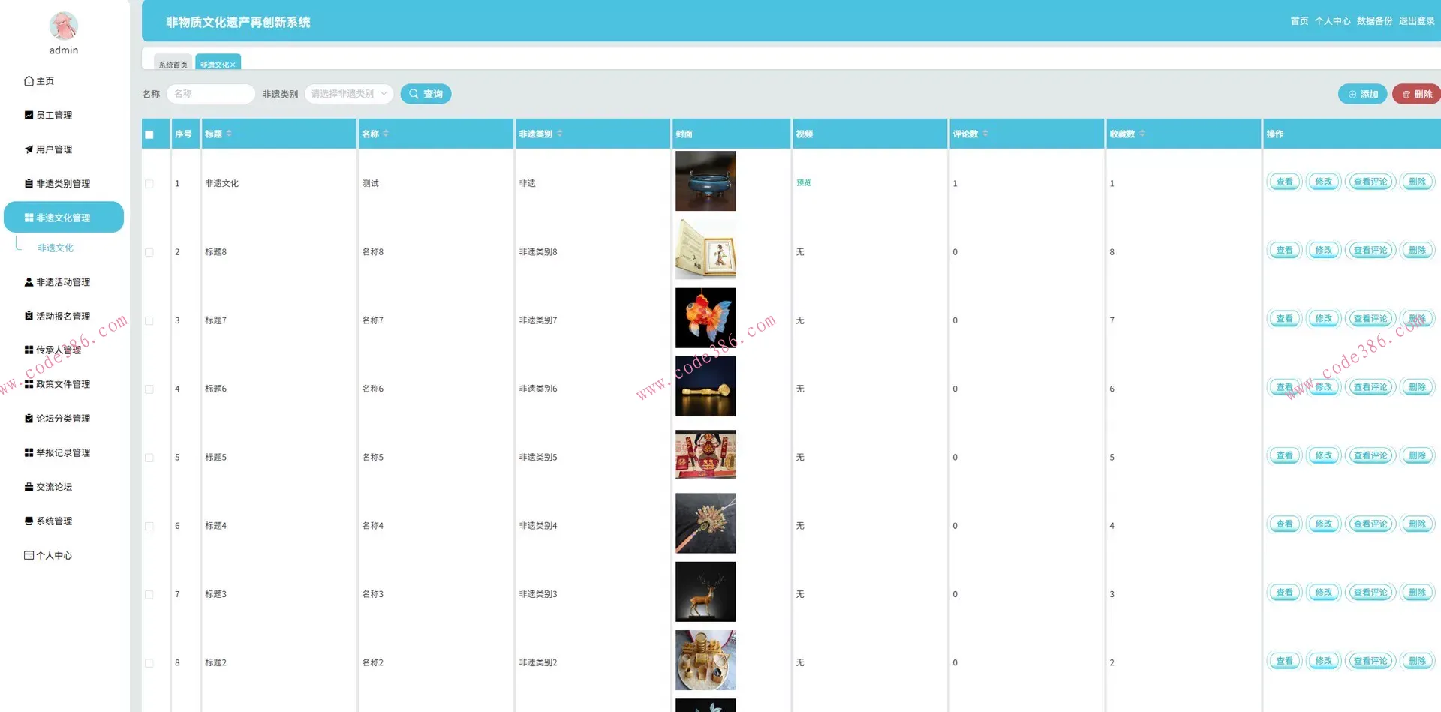Viewport: 1441px width, 712px height.
Task: Open 个人中心 in top header
Action: pyautogui.click(x=1332, y=21)
